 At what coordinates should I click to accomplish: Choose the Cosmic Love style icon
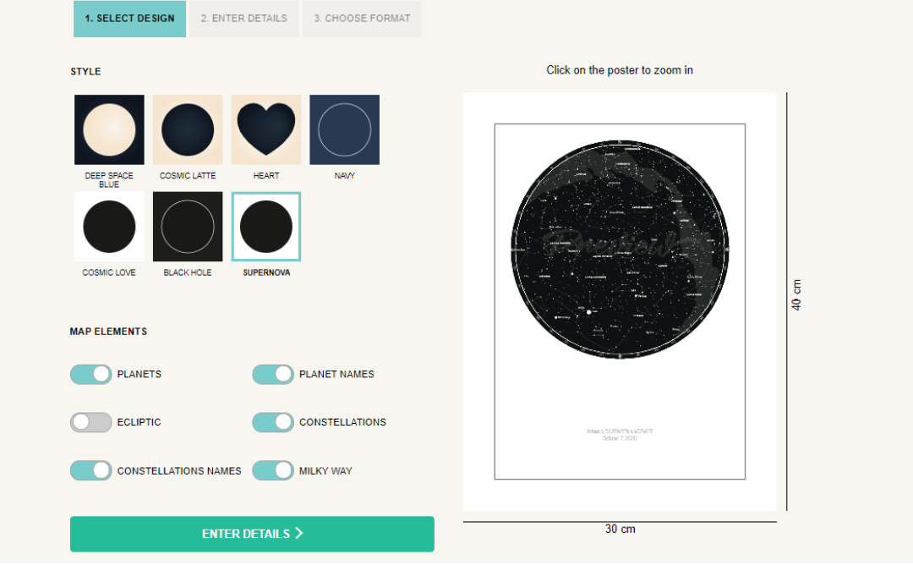click(109, 227)
